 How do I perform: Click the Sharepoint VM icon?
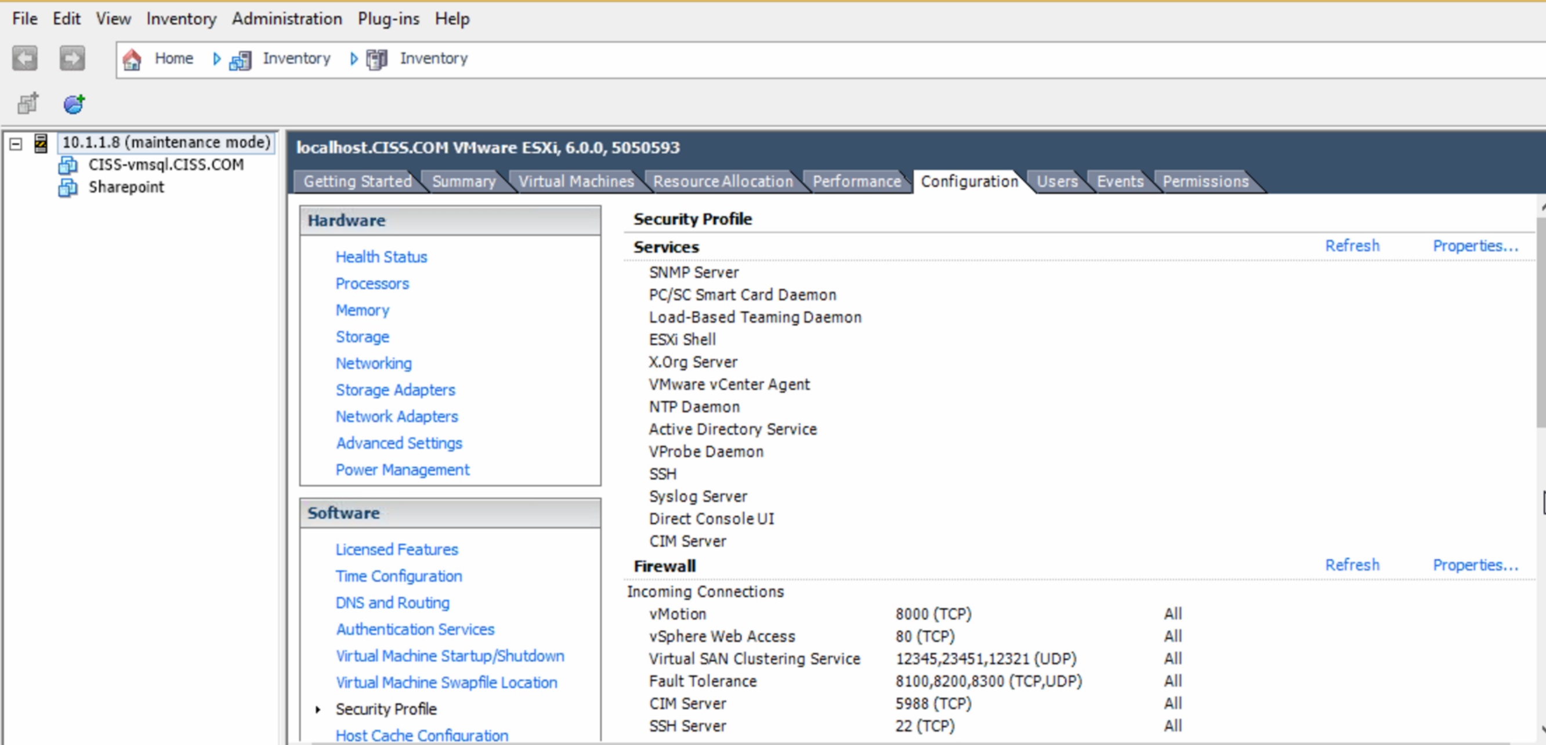pos(68,187)
